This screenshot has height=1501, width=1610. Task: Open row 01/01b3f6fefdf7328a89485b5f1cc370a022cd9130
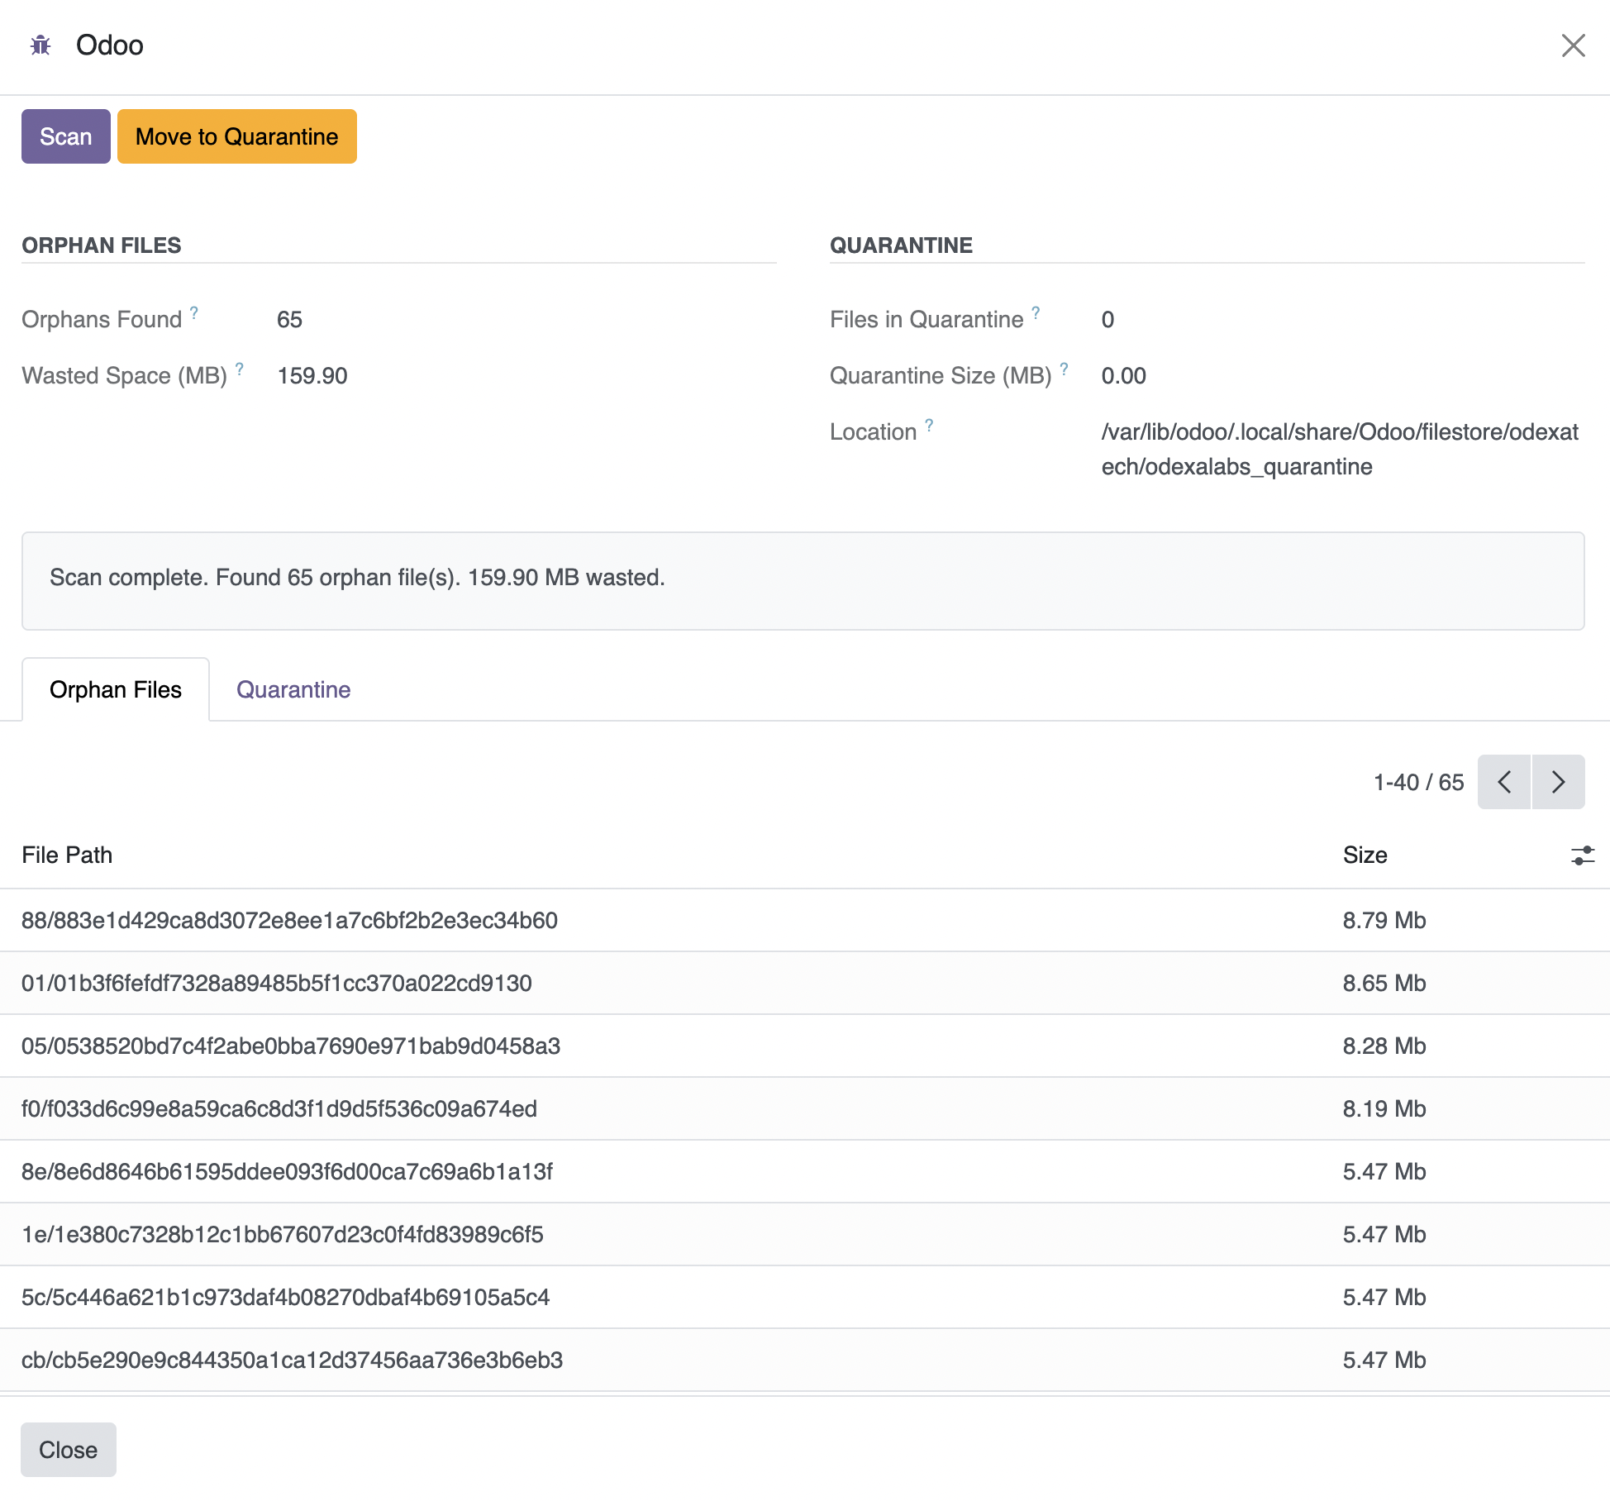[x=805, y=984]
